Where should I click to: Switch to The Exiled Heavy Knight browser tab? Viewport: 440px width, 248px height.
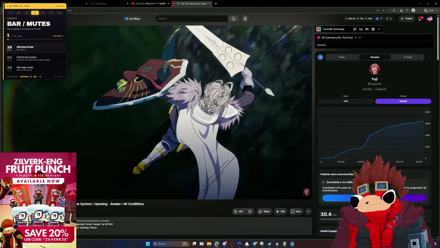[191, 4]
